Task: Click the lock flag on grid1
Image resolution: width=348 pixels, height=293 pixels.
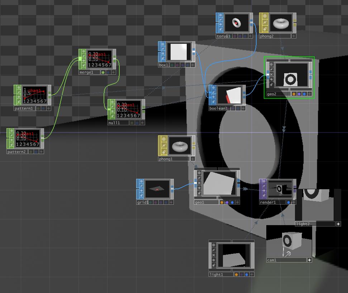Action: [x=141, y=195]
